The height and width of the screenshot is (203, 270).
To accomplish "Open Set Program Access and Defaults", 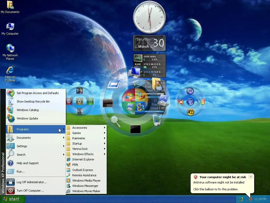I will pyautogui.click(x=36, y=93).
